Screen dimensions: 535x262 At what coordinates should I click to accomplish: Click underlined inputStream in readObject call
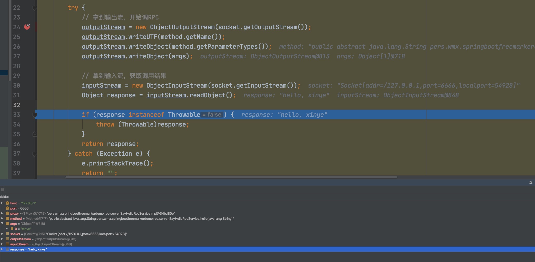pyautogui.click(x=166, y=95)
